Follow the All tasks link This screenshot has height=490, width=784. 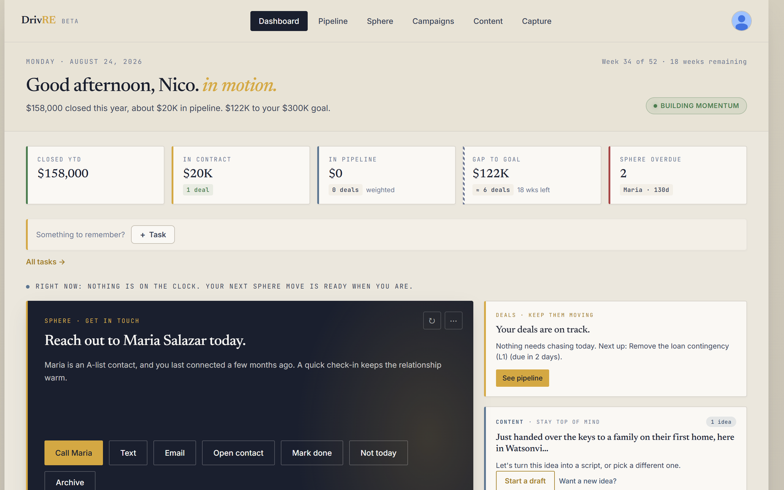(x=46, y=262)
